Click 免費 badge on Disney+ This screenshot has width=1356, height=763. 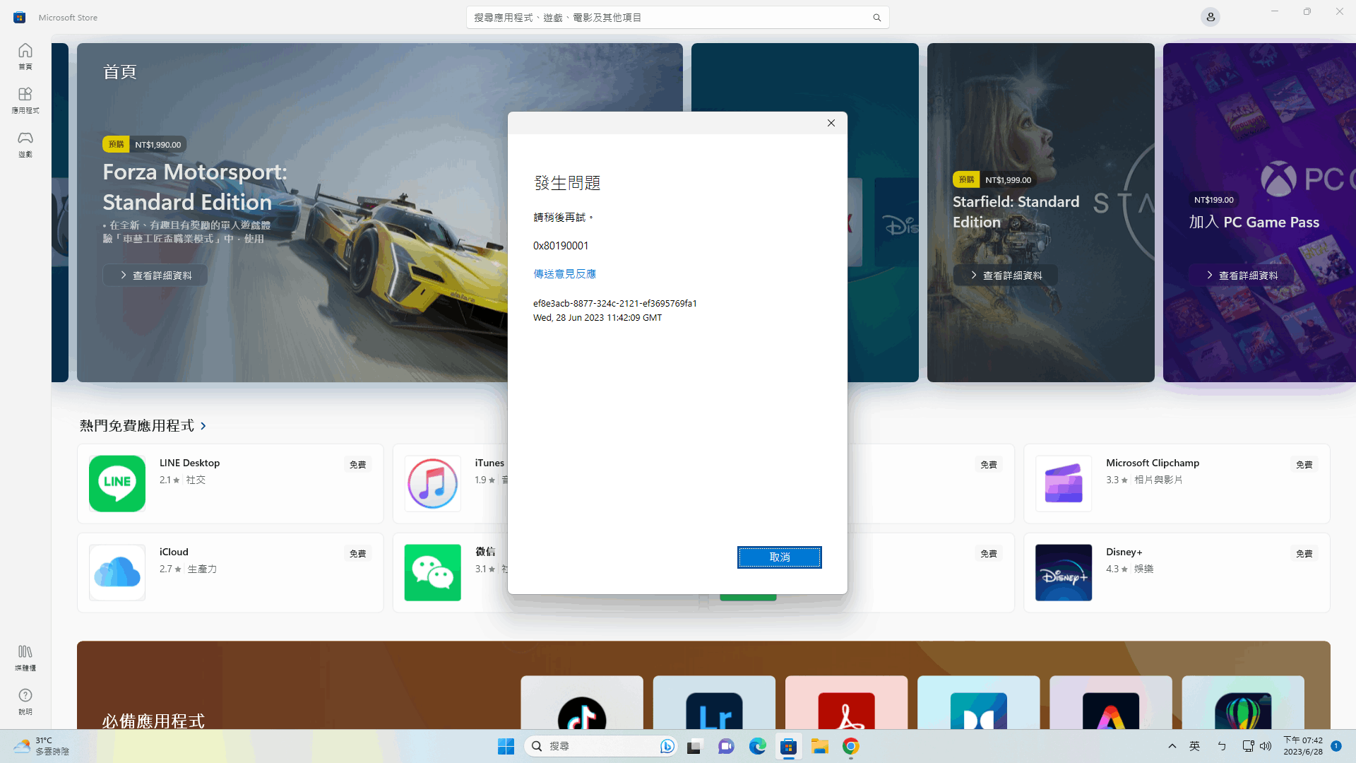1304,553
